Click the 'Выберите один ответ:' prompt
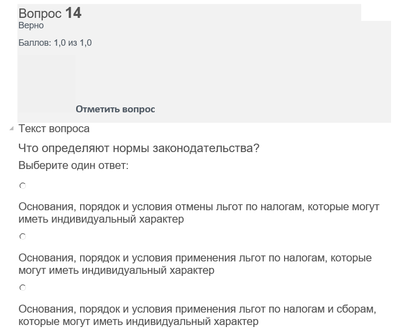 (73, 165)
